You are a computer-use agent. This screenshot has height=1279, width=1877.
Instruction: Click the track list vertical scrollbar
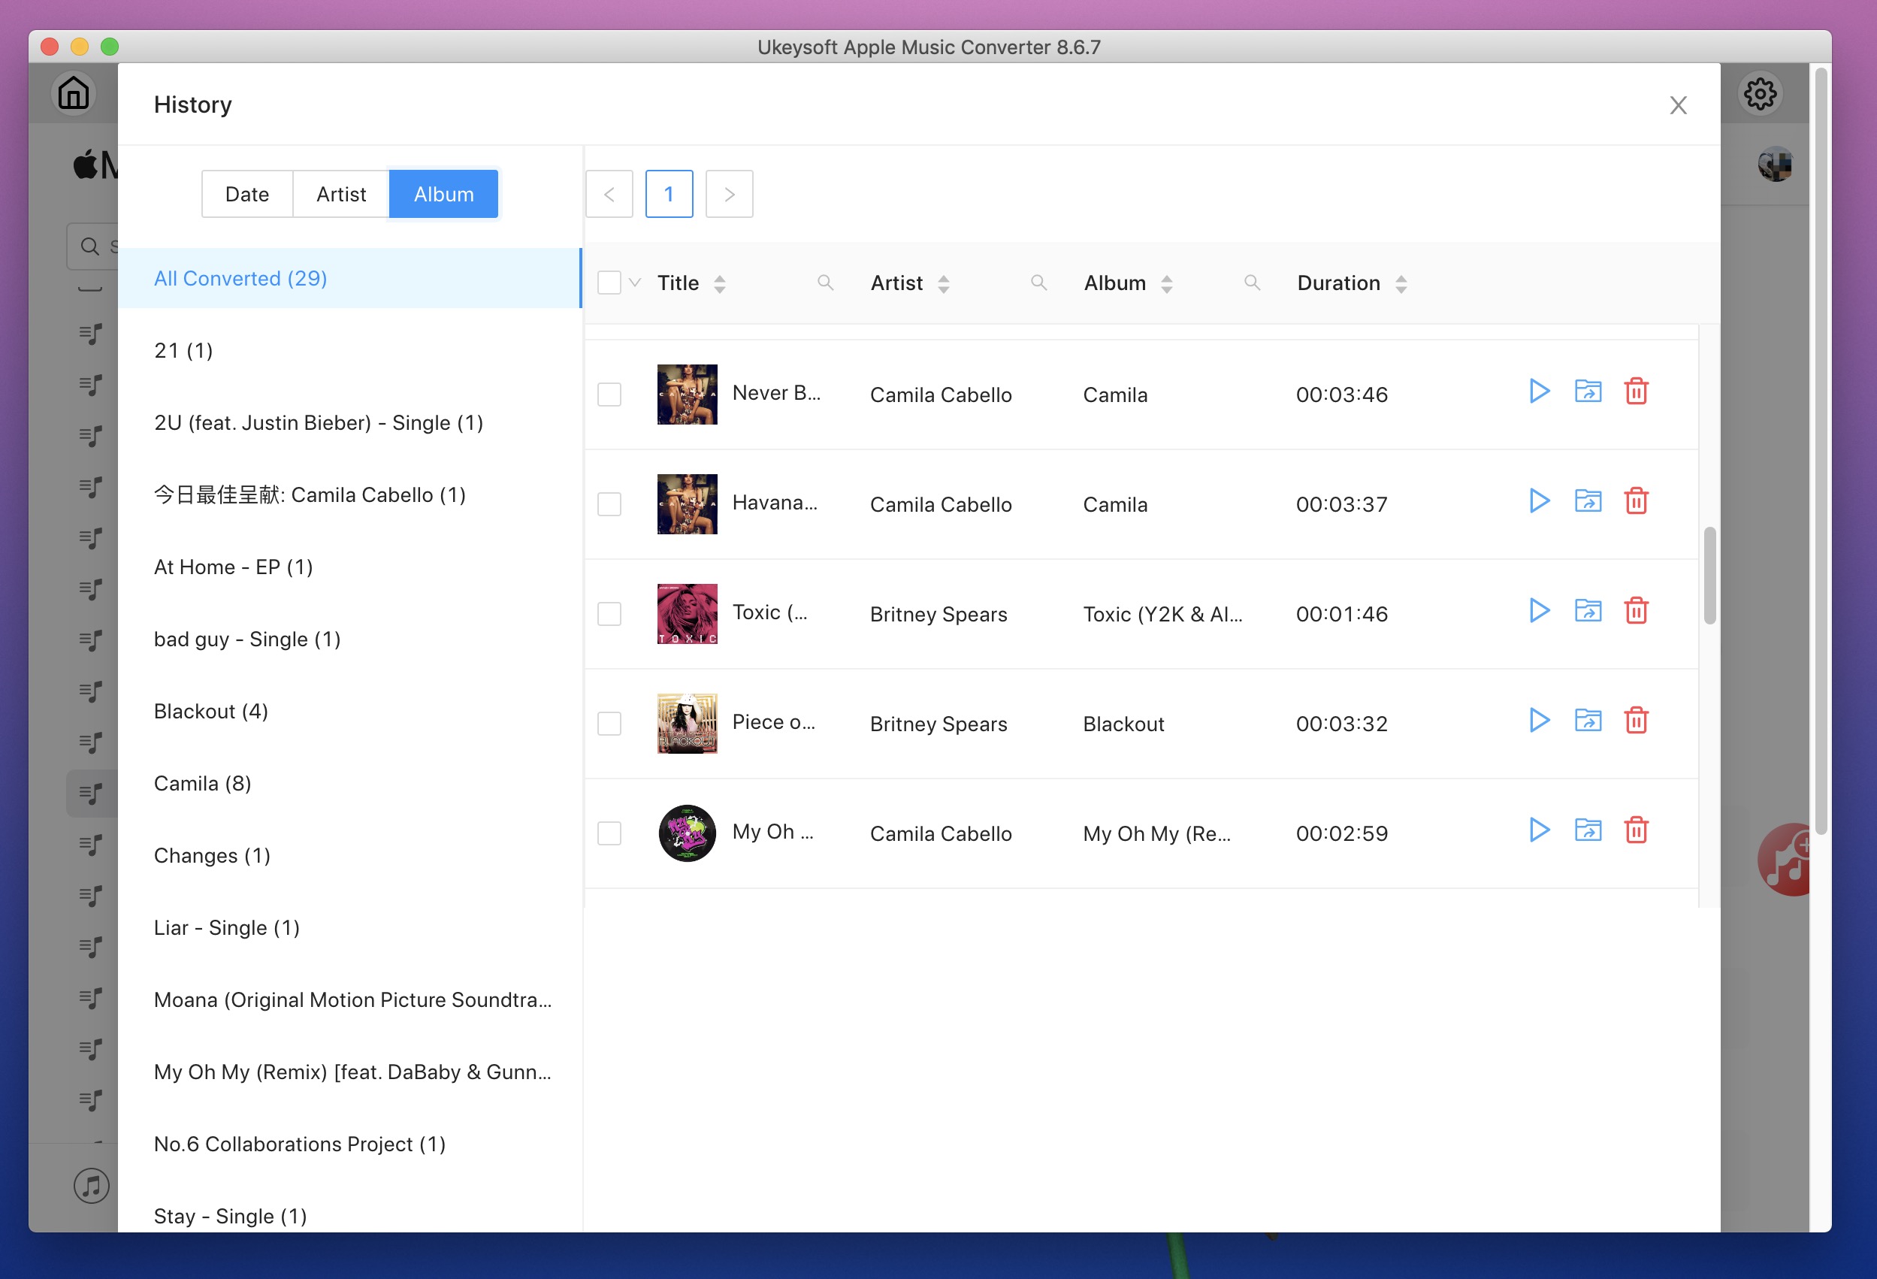(x=1709, y=576)
